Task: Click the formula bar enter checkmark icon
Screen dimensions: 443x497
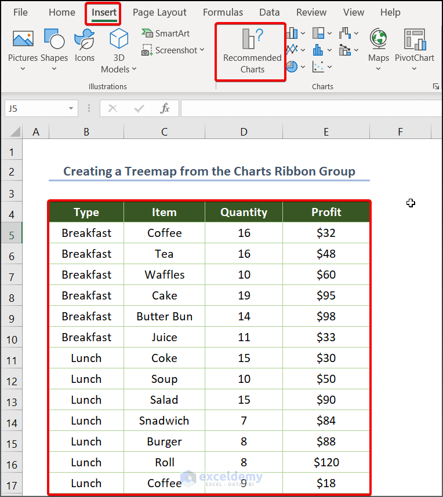Action: [139, 109]
